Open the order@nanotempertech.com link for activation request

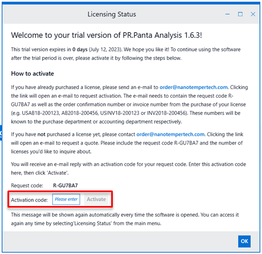pyautogui.click(x=194, y=88)
